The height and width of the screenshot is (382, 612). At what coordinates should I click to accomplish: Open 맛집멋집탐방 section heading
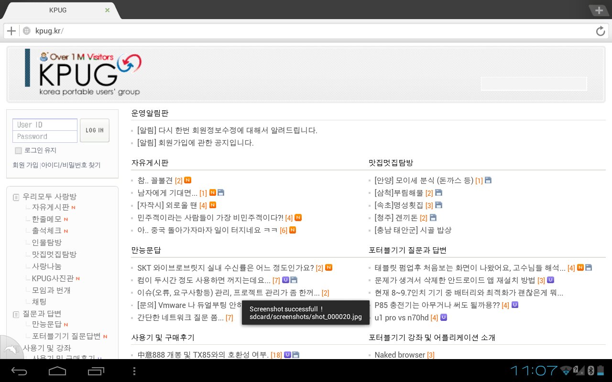(x=391, y=162)
